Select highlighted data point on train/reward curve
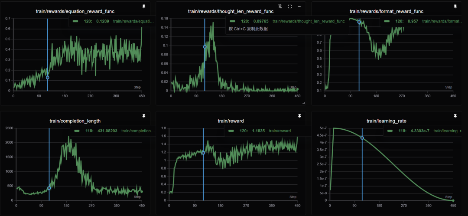Image resolution: width=468 pixels, height=216 pixels. (203, 153)
